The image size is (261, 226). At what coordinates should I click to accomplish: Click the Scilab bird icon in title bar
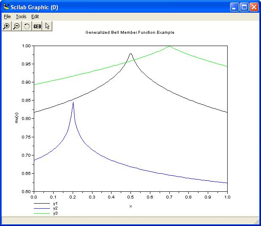pyautogui.click(x=6, y=7)
